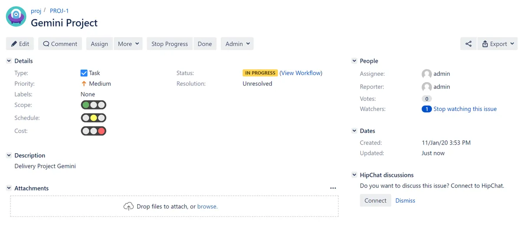Open the PROJ-1 issue key link
521x229 pixels.
click(59, 11)
